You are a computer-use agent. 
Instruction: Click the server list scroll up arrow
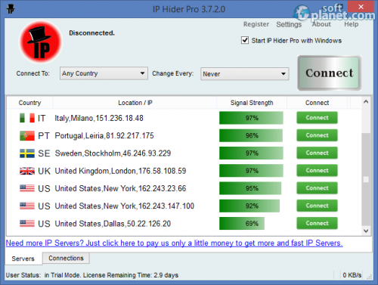tap(366, 102)
